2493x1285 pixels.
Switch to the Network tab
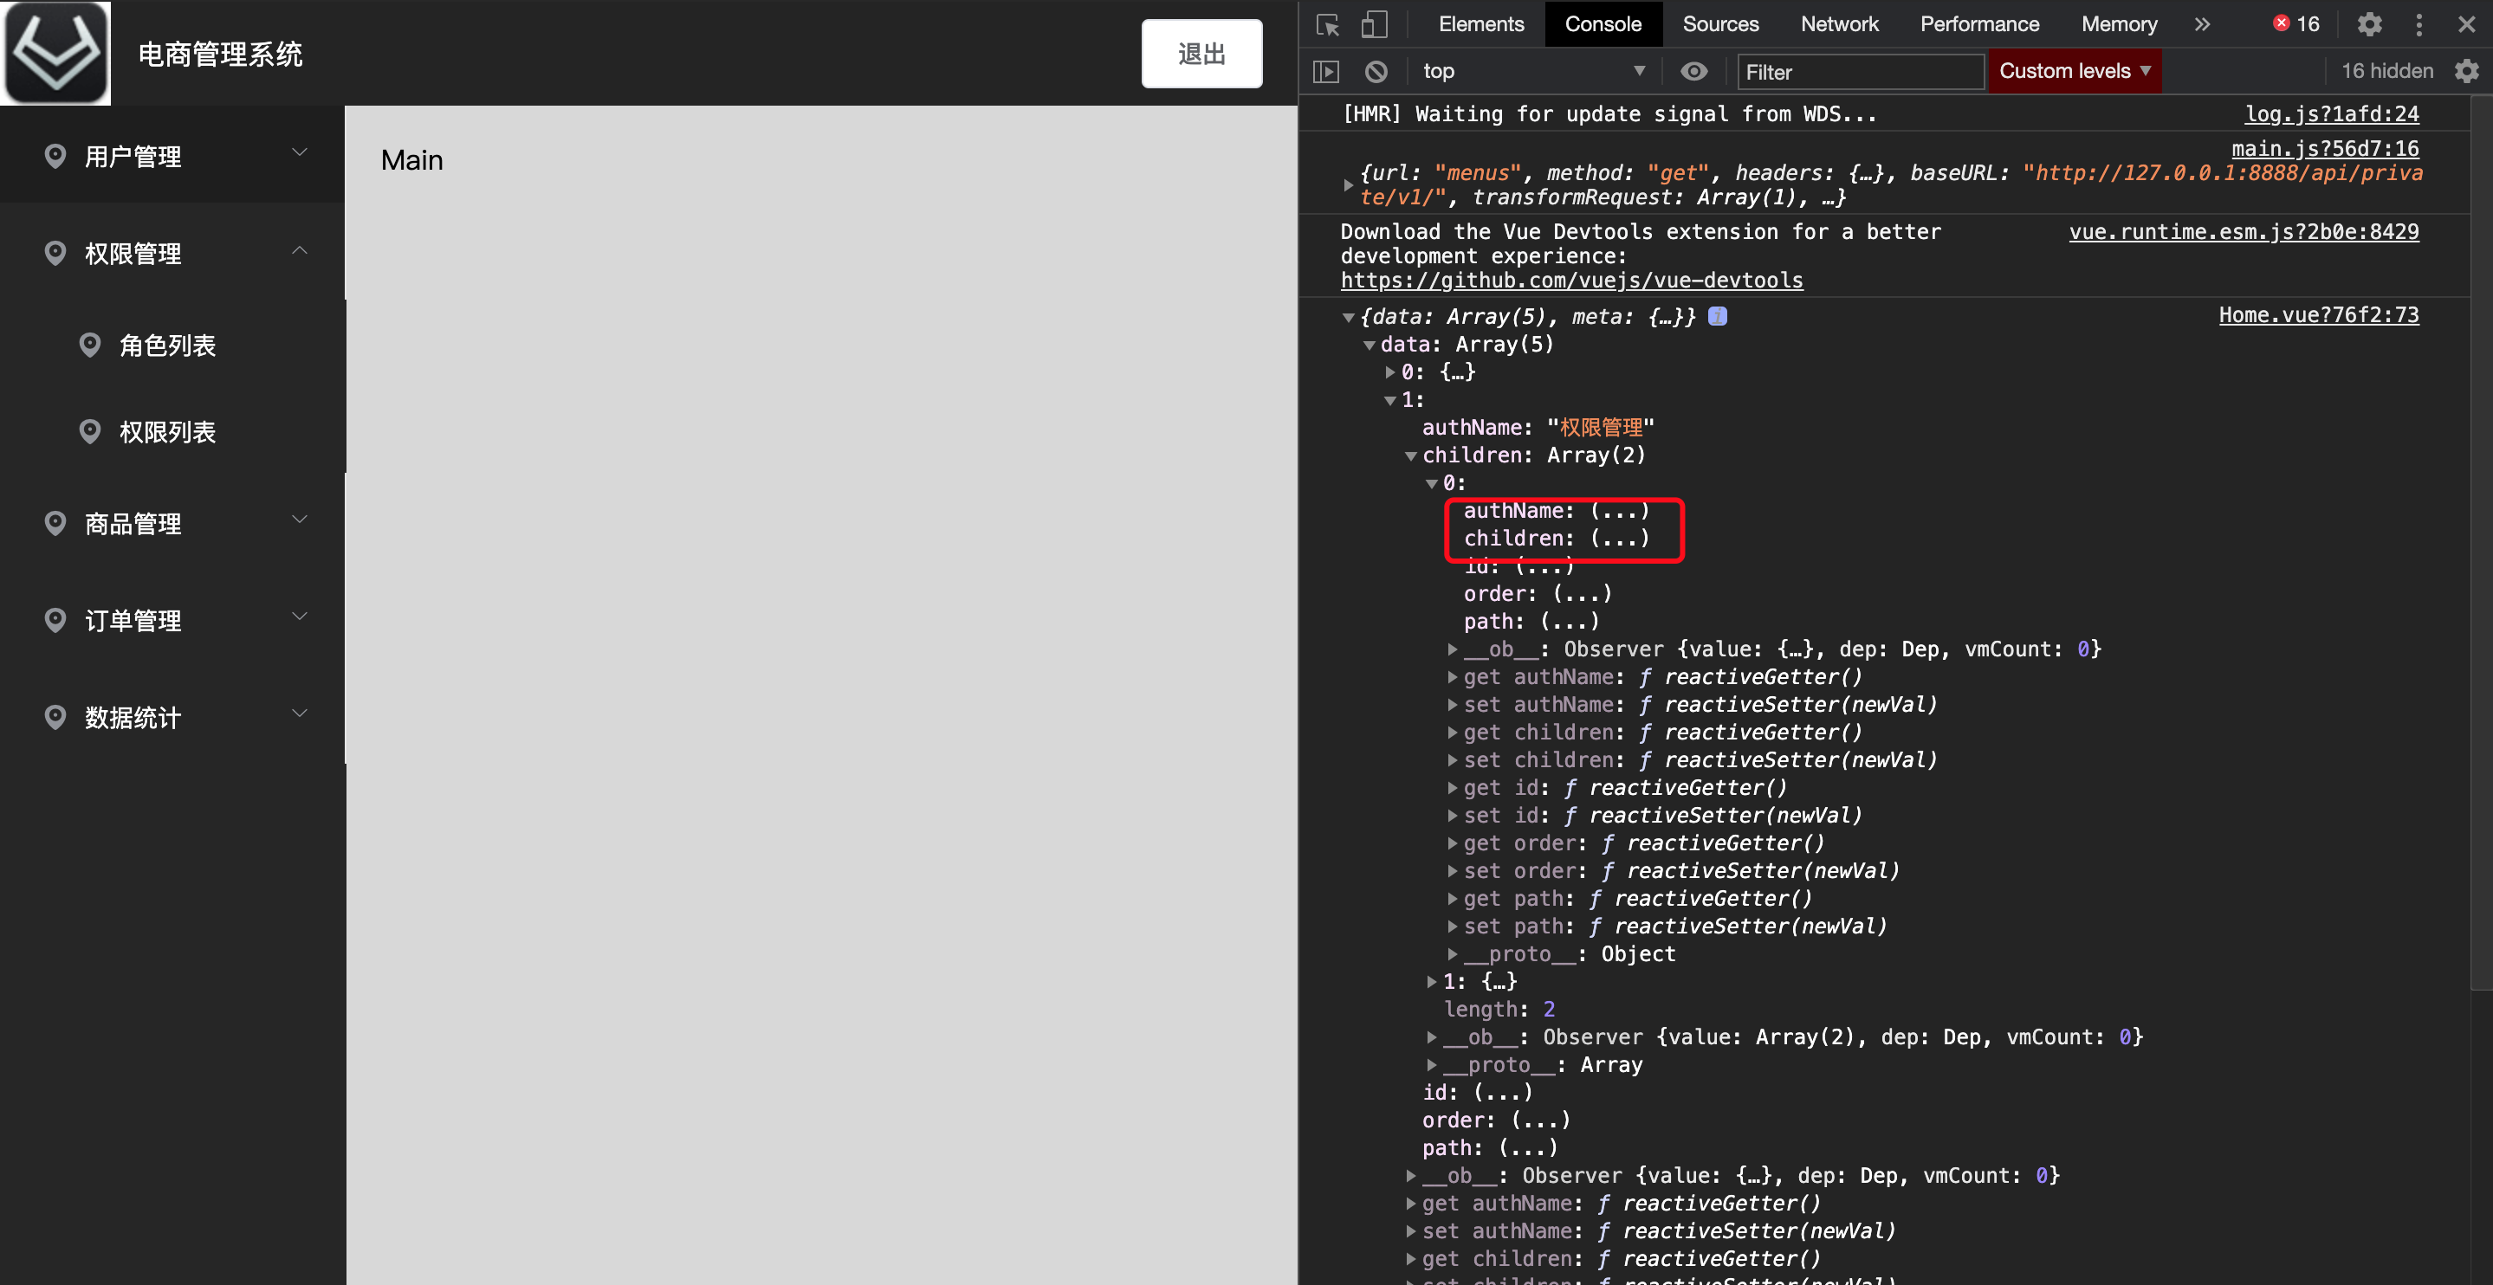click(x=1839, y=24)
